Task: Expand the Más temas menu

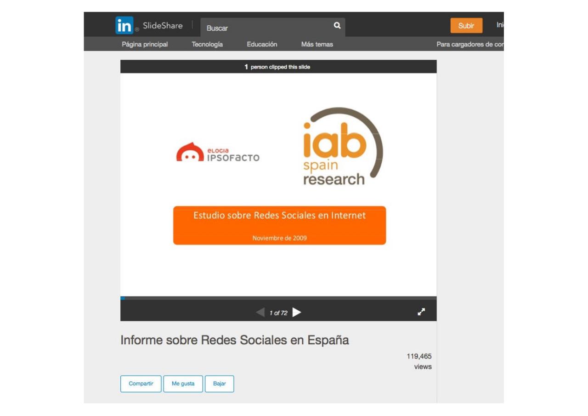Action: pos(317,45)
